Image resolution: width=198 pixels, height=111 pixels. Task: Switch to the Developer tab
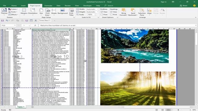point(87,6)
